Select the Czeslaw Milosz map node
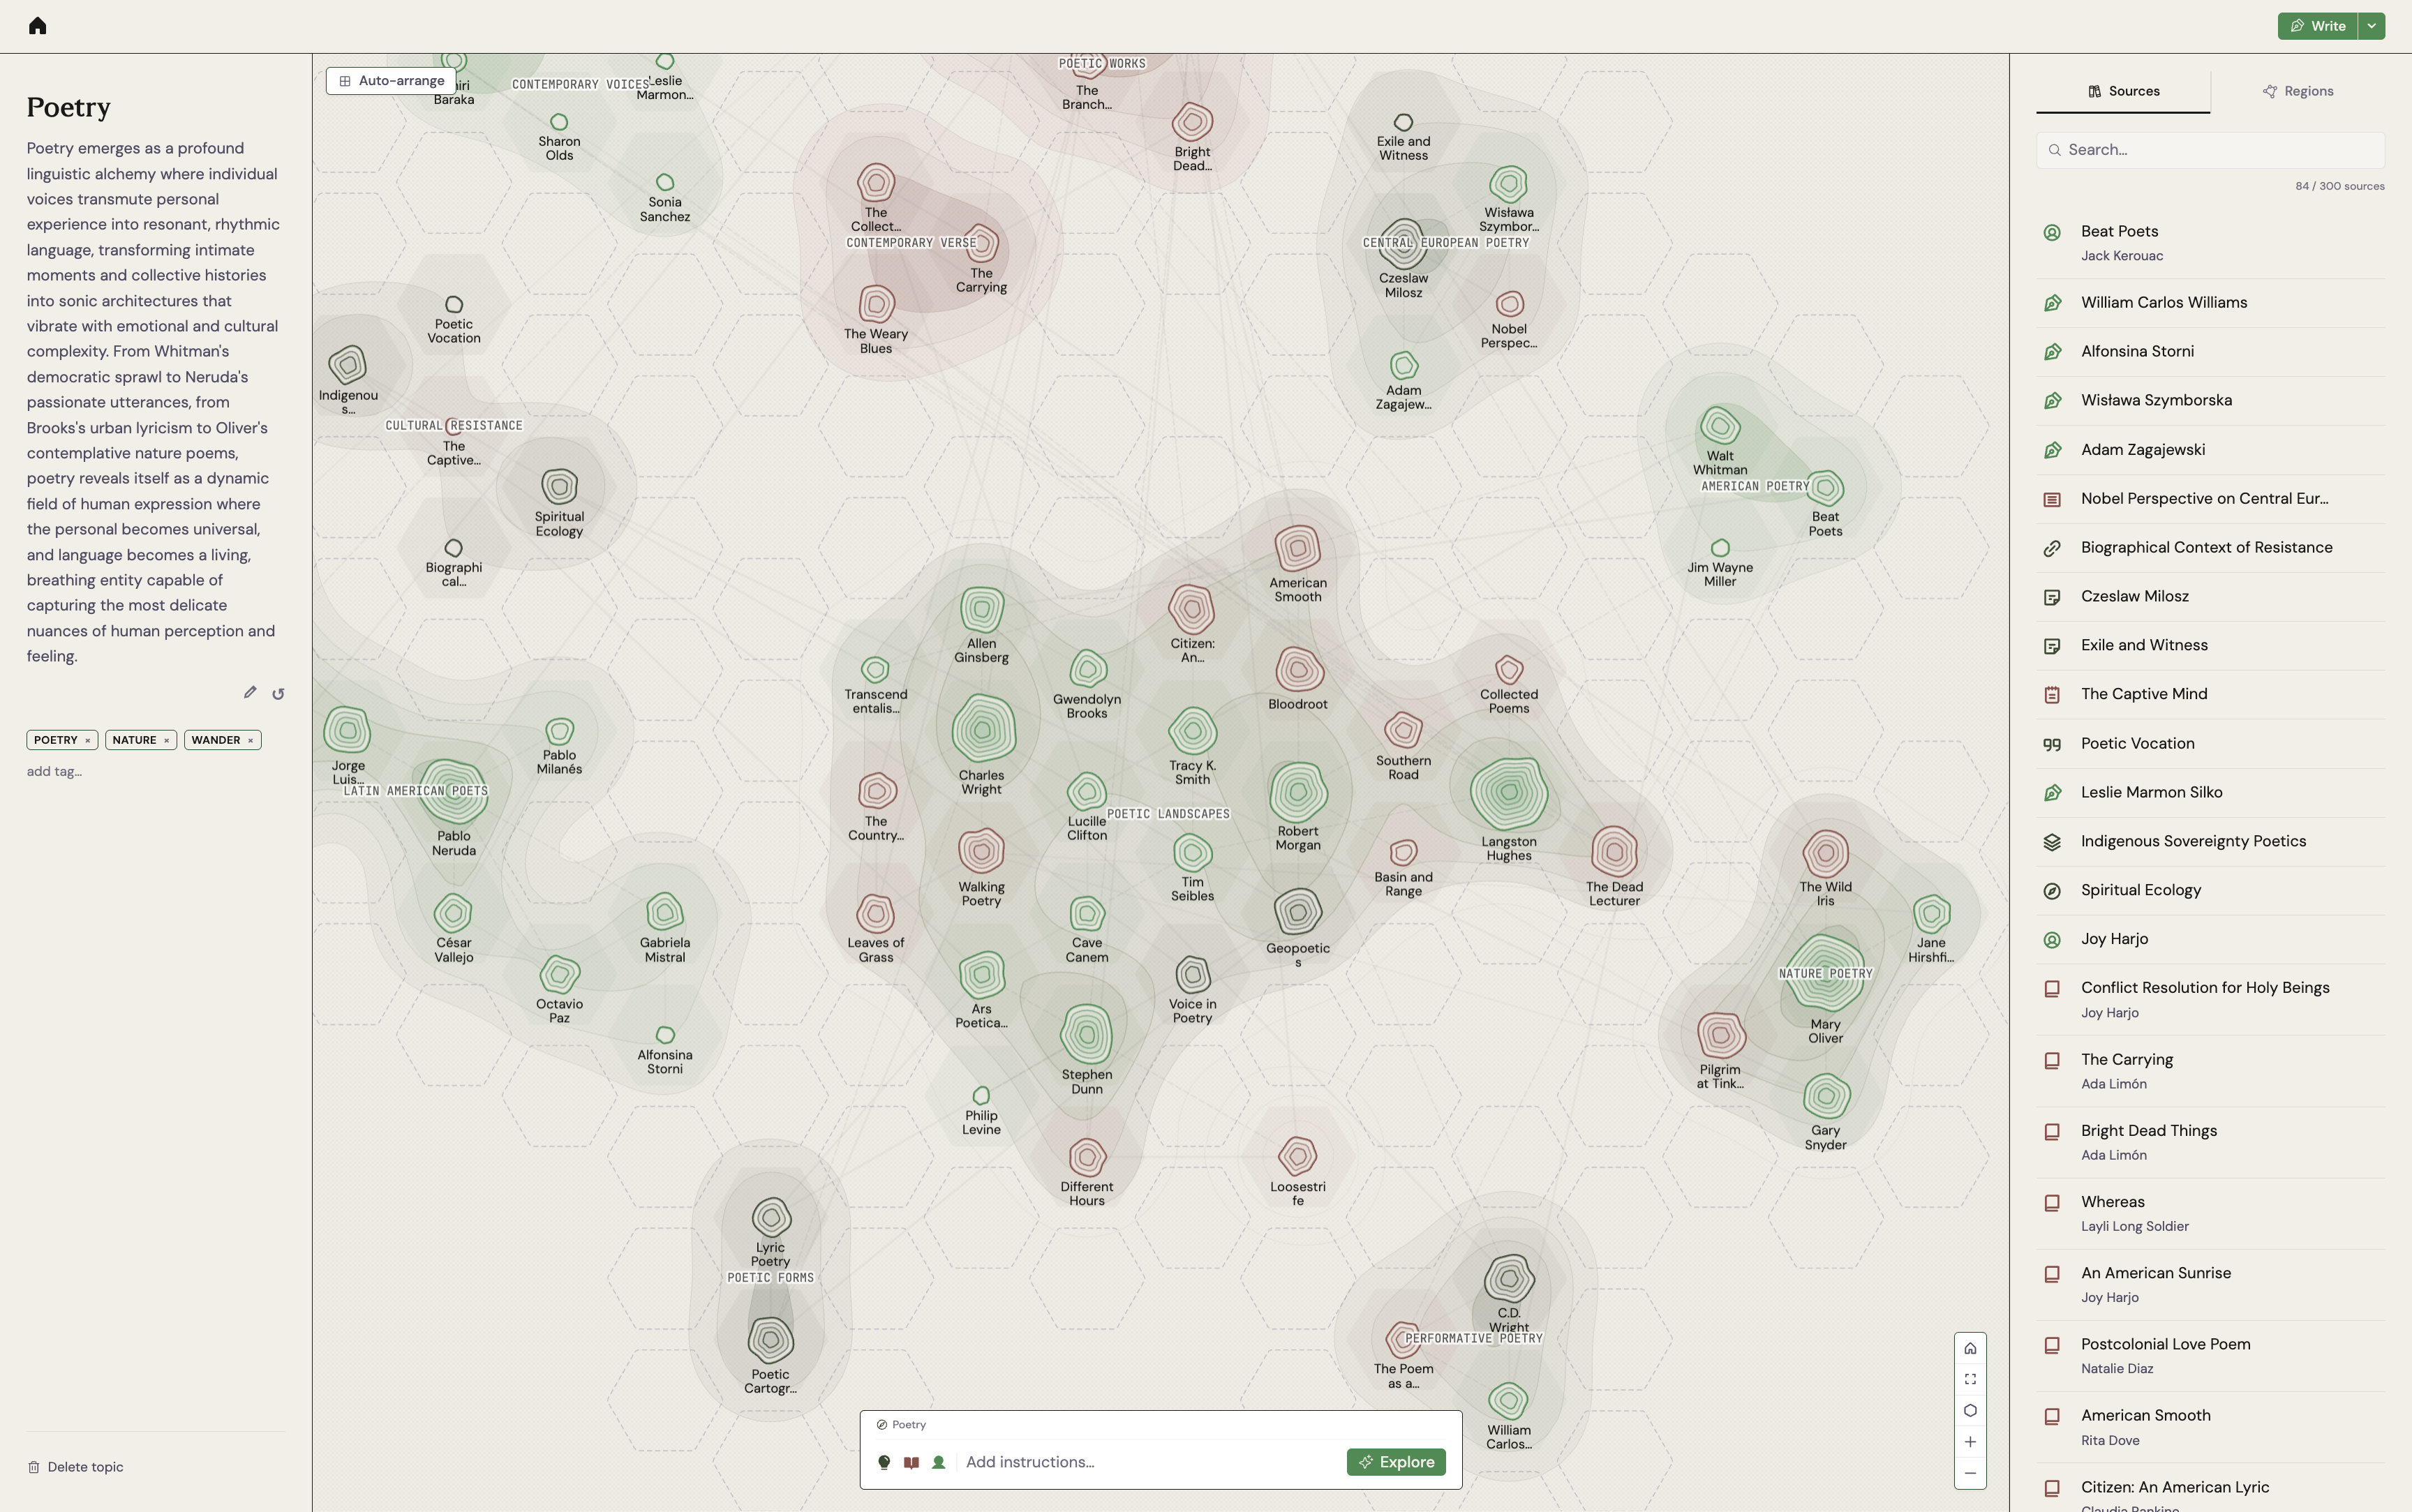This screenshot has width=2412, height=1512. [x=1403, y=245]
